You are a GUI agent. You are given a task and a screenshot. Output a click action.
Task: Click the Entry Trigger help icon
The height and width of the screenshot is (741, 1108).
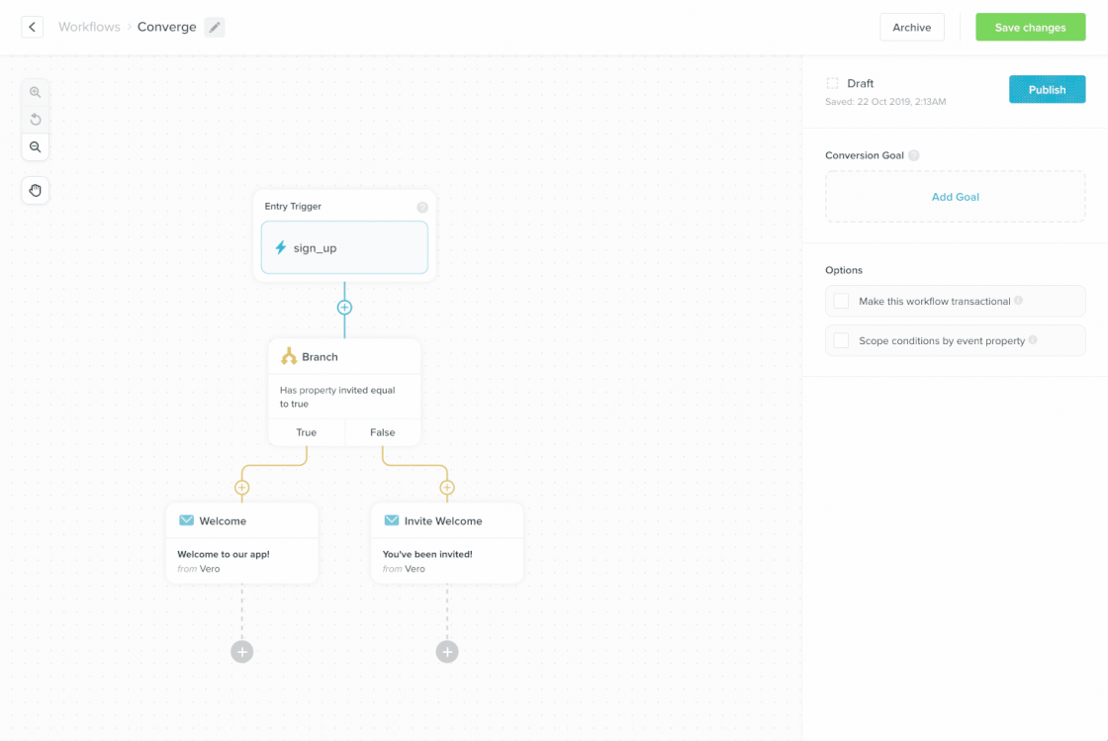click(x=422, y=207)
